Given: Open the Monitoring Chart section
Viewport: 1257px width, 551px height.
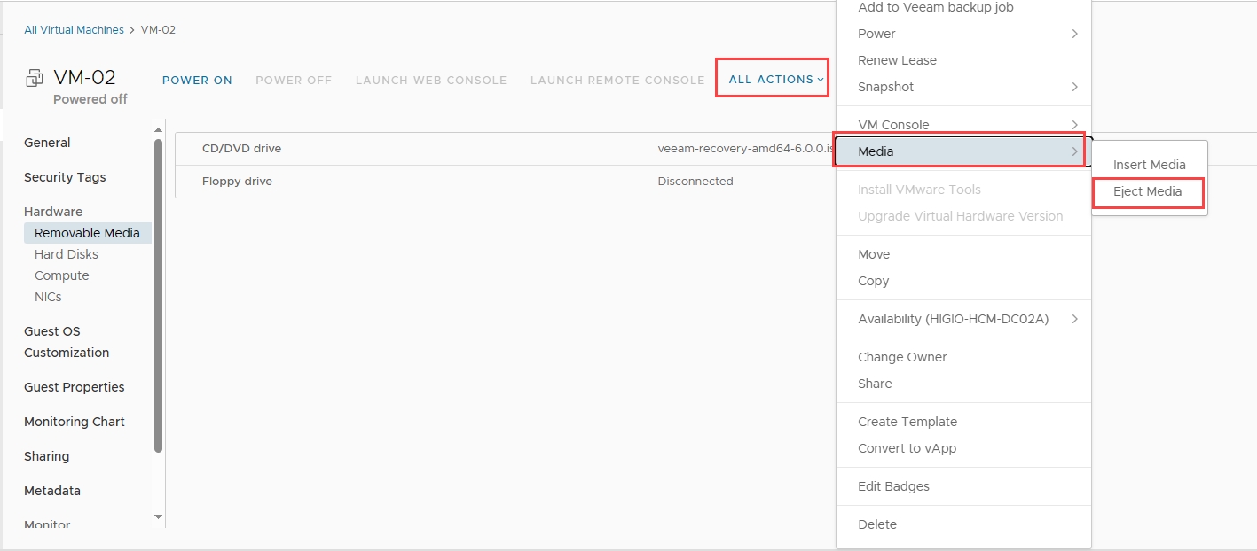Looking at the screenshot, I should pos(75,422).
